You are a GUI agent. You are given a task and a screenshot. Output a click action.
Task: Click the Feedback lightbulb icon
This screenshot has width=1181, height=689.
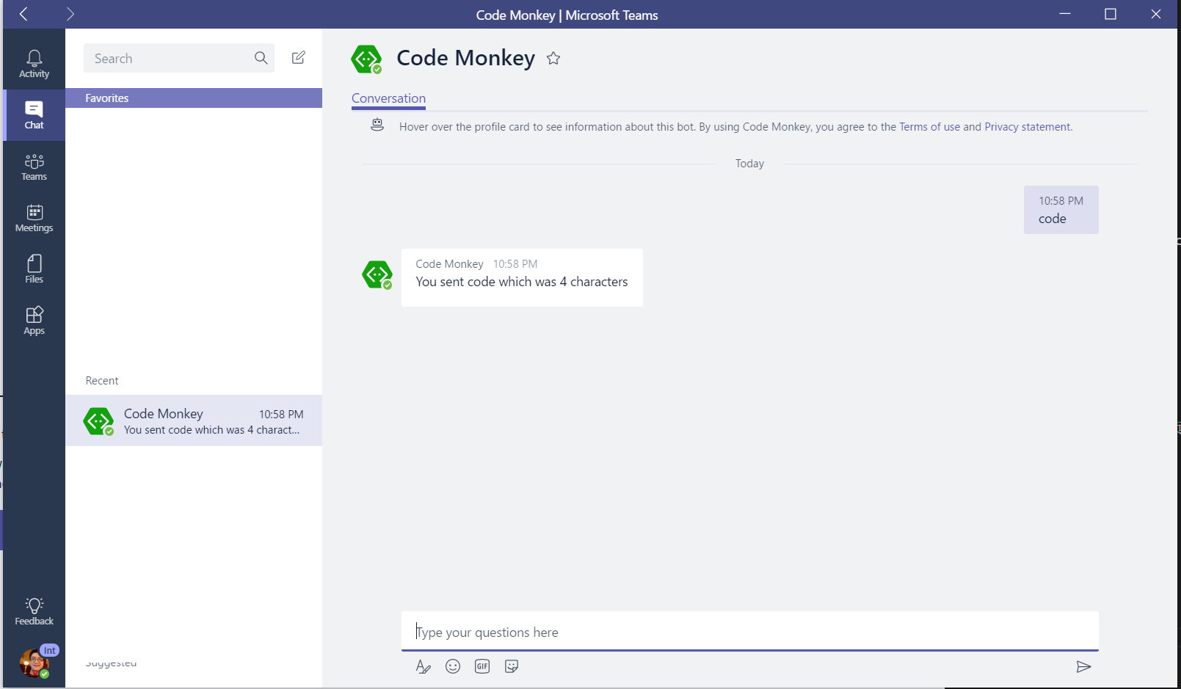tap(34, 611)
